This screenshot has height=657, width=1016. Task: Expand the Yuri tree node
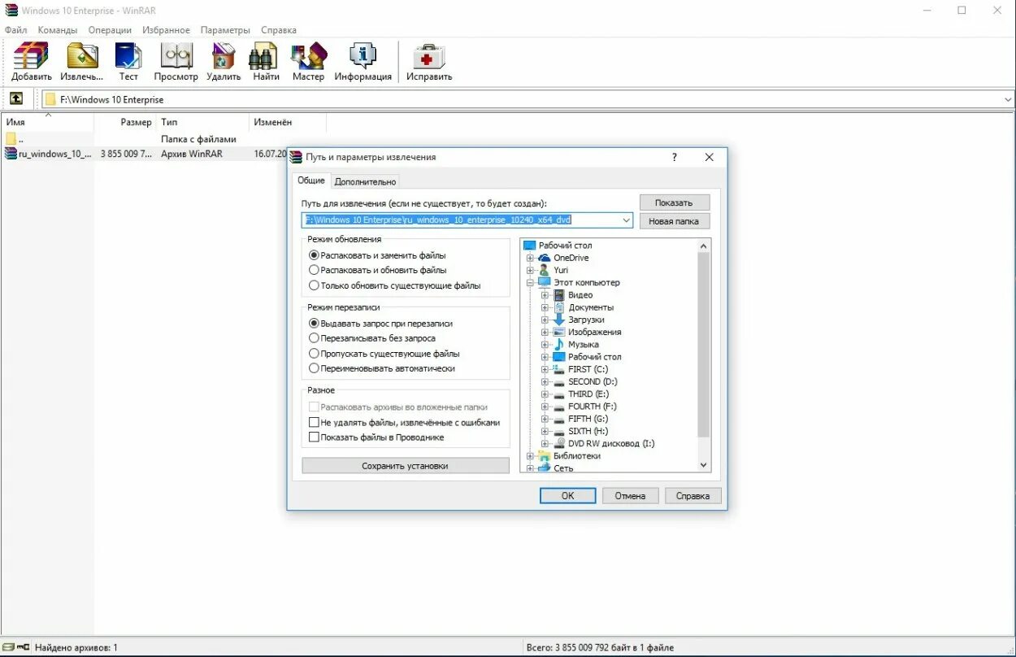pos(530,270)
